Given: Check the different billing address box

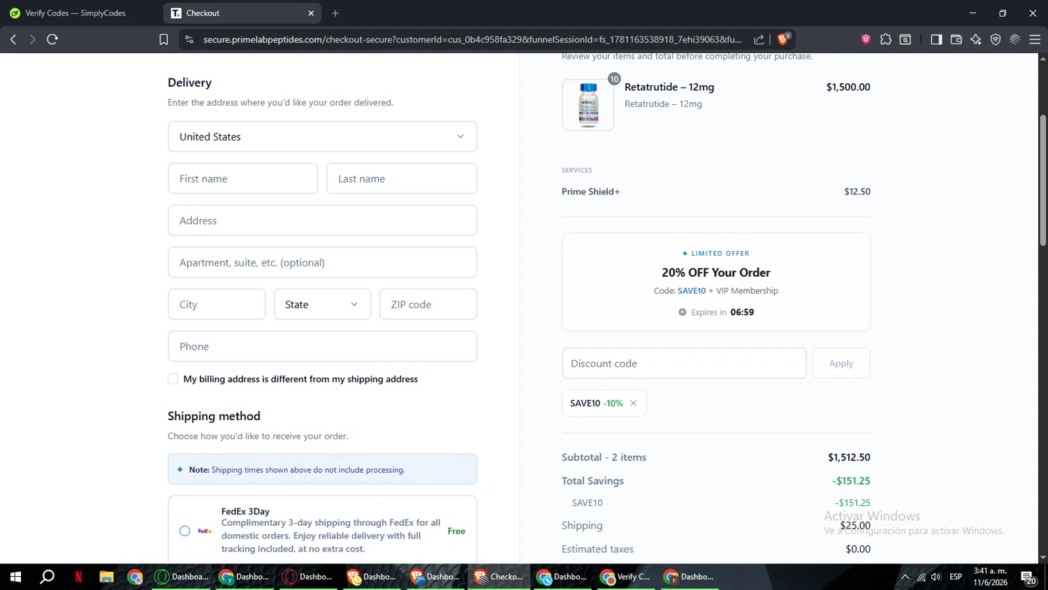Looking at the screenshot, I should click(x=173, y=379).
